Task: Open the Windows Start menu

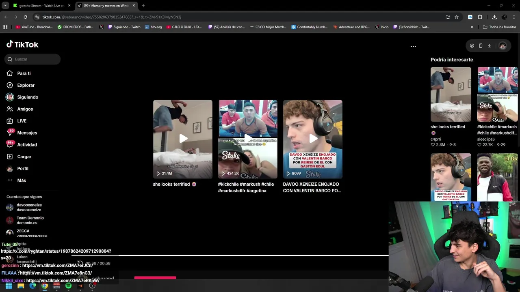Action: pyautogui.click(x=9, y=286)
